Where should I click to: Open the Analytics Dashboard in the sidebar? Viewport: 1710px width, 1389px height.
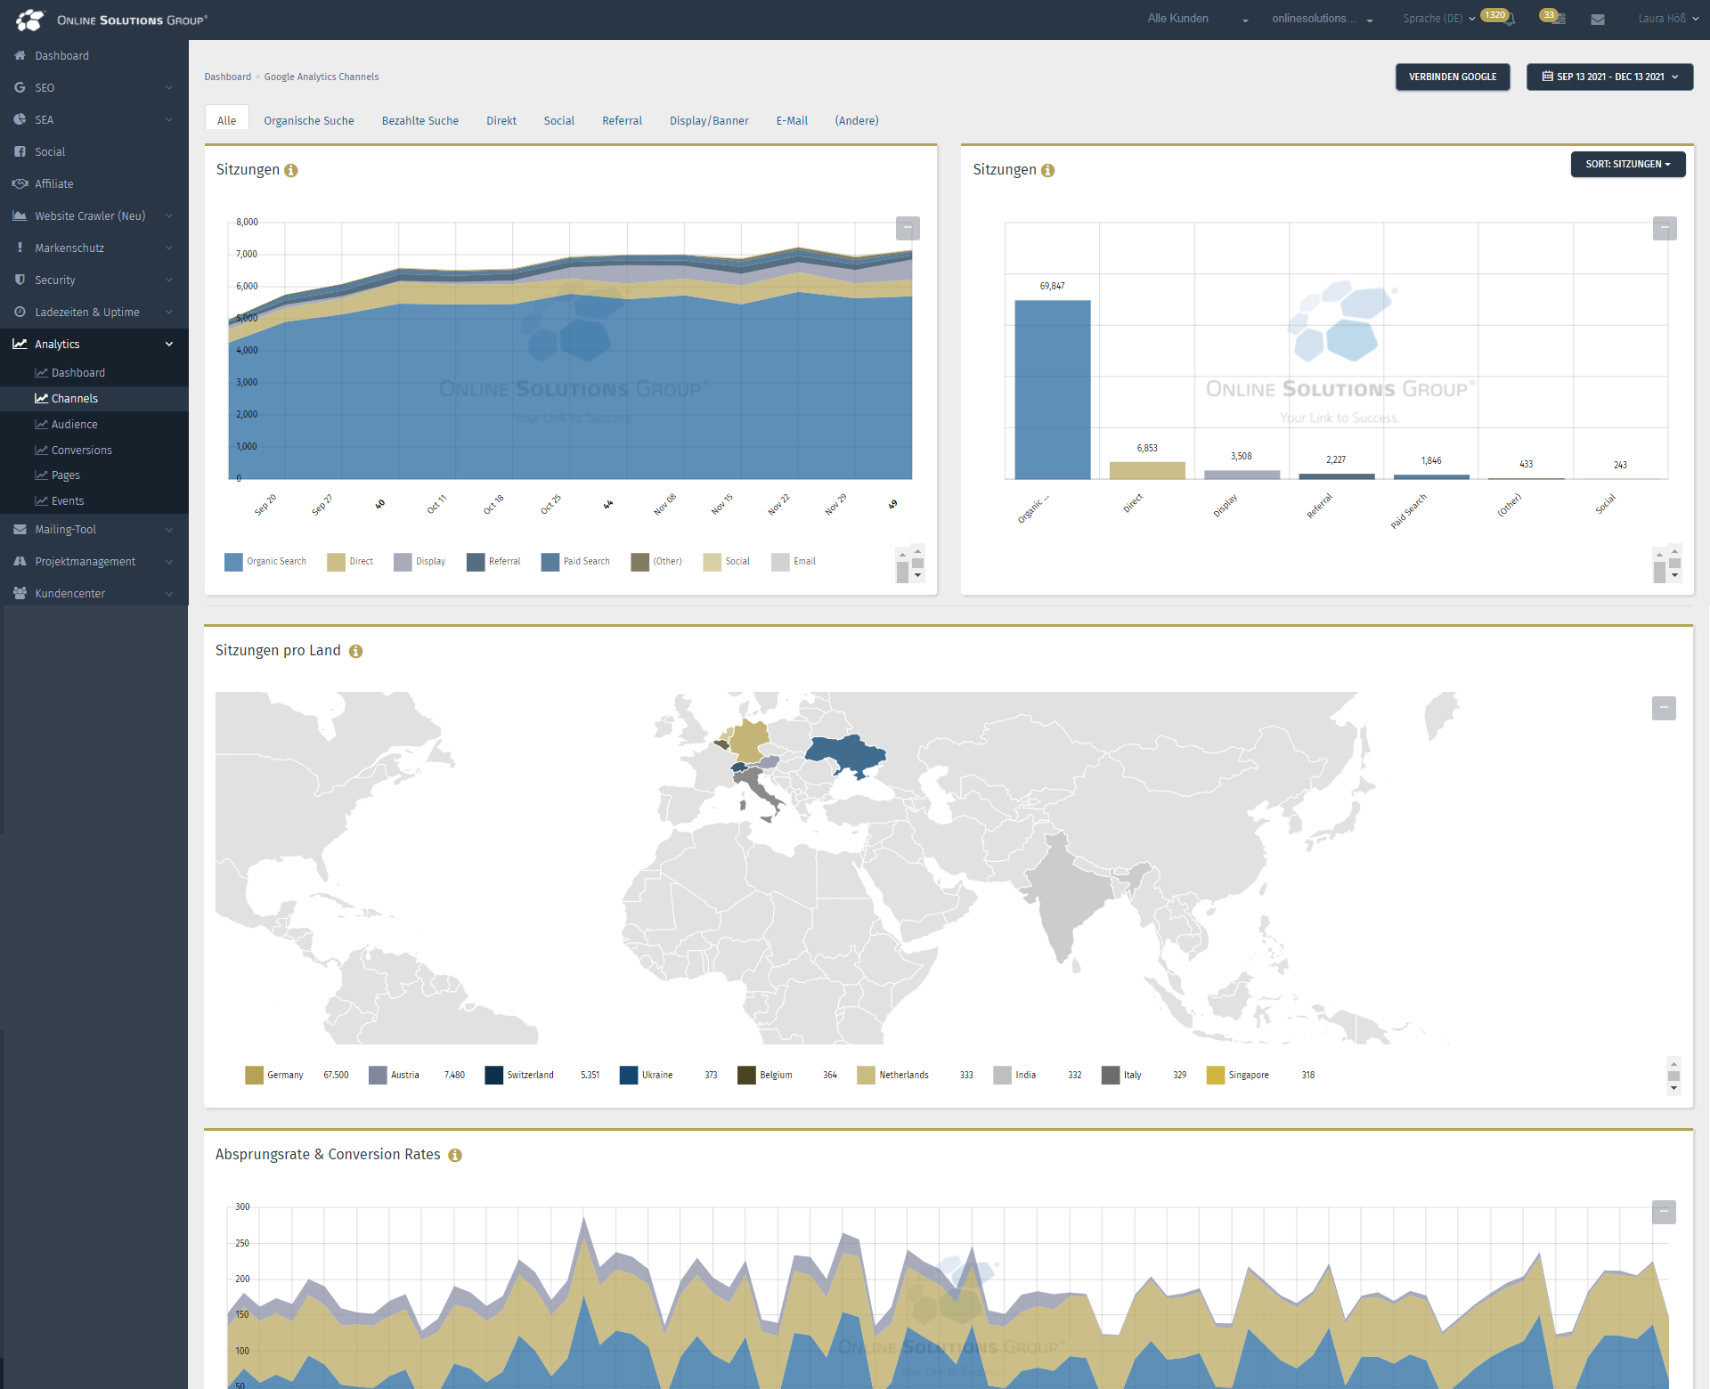79,372
